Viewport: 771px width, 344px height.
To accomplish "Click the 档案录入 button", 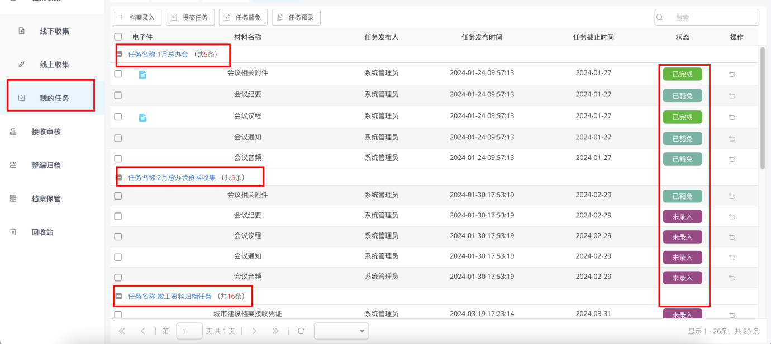I will (137, 17).
